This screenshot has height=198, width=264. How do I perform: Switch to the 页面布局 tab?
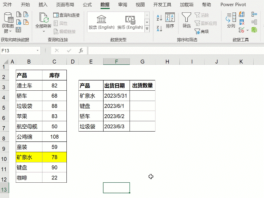point(65,5)
